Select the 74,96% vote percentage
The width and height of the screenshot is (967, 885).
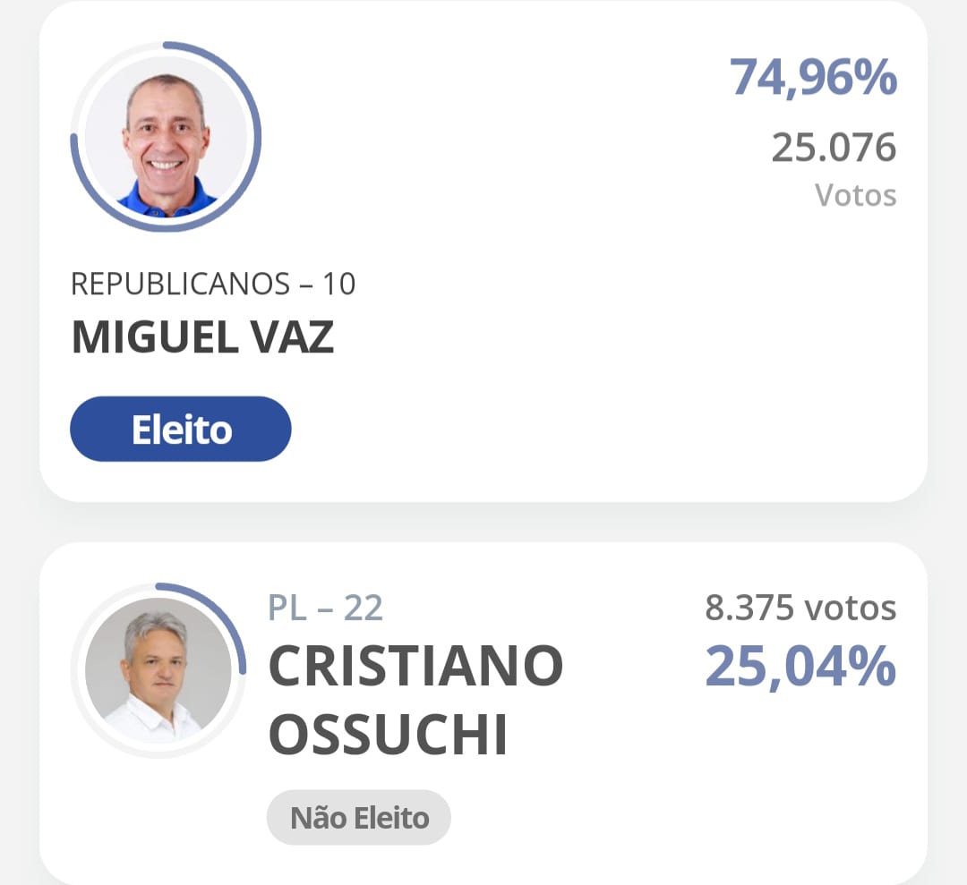point(812,77)
